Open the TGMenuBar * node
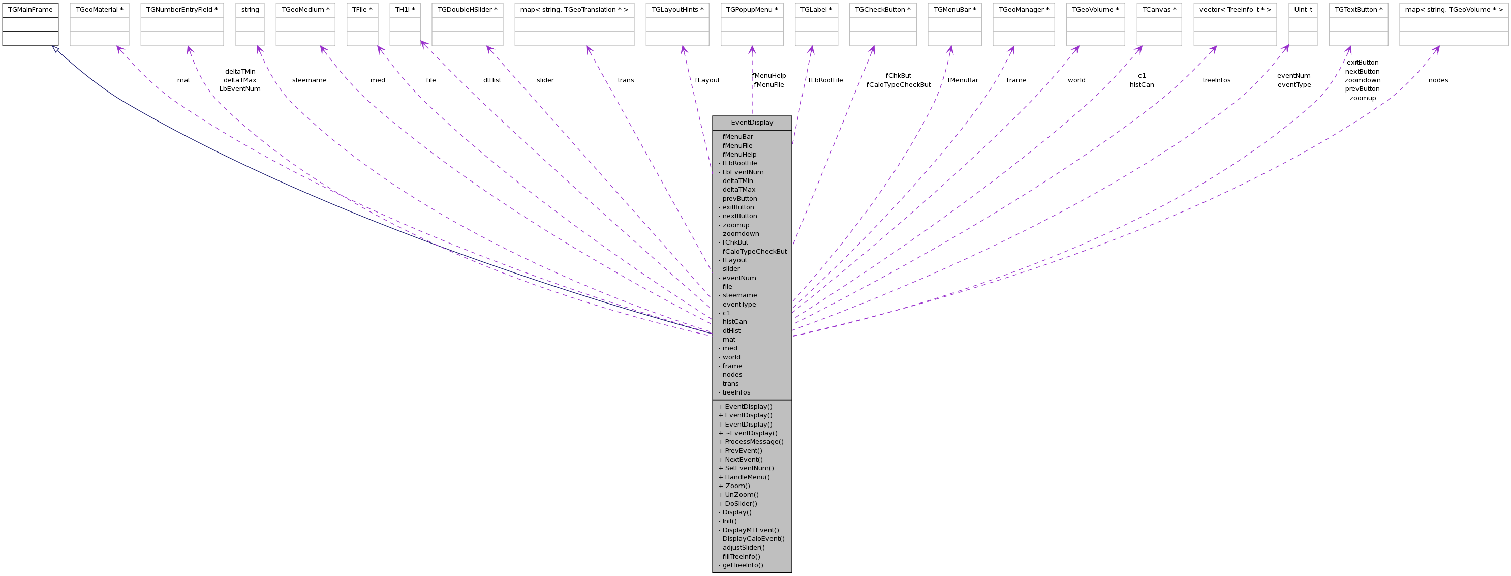 [x=954, y=24]
